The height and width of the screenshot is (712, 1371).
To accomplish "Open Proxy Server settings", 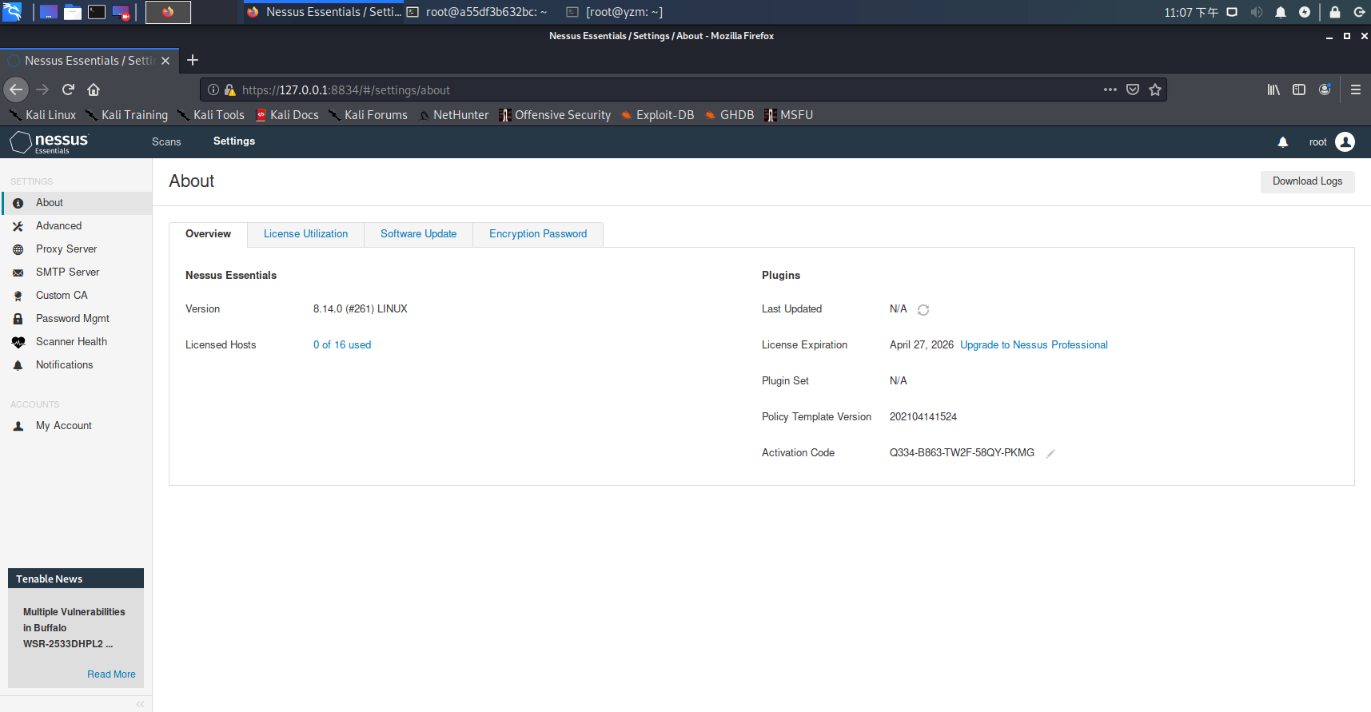I will pyautogui.click(x=76, y=249).
